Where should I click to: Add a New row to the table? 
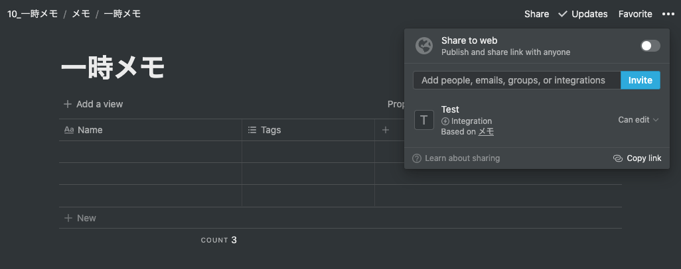coord(80,218)
